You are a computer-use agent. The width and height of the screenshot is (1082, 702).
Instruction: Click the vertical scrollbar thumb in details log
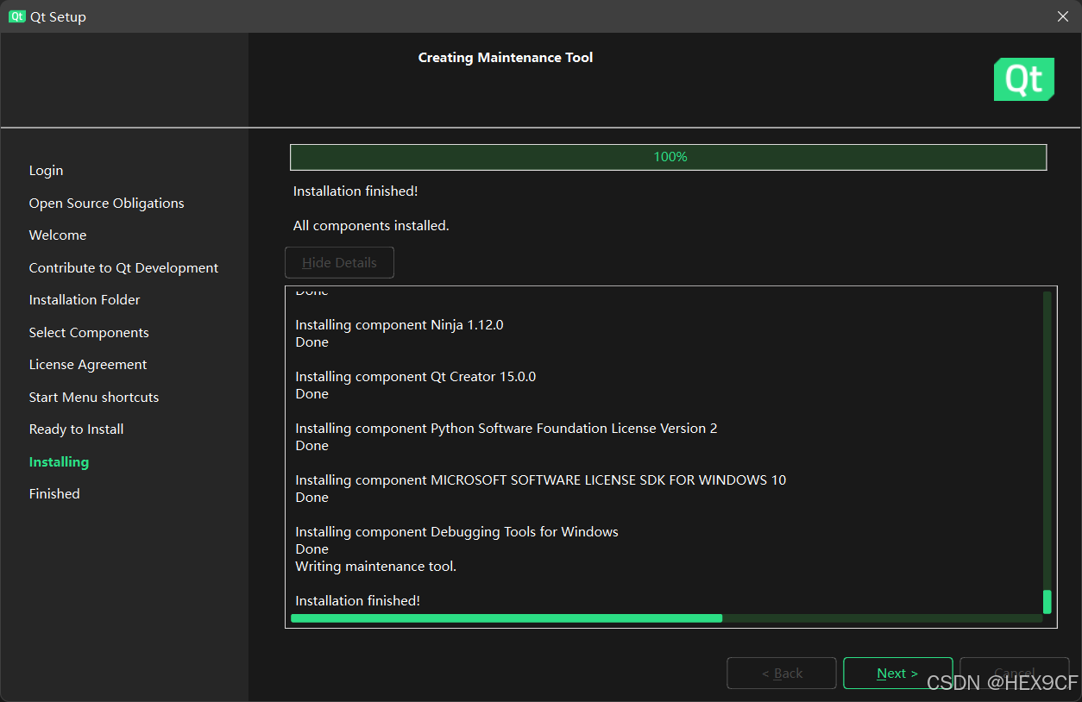tap(1047, 602)
